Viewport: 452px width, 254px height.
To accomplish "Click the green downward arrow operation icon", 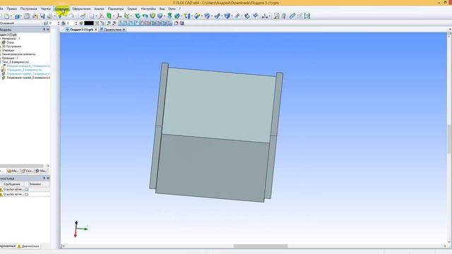I will pos(169,16).
